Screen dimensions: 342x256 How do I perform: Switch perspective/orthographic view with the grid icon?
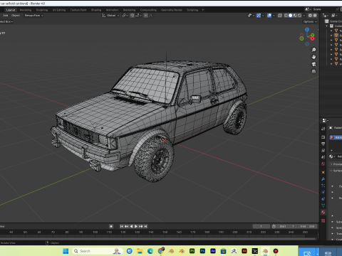pos(313,71)
